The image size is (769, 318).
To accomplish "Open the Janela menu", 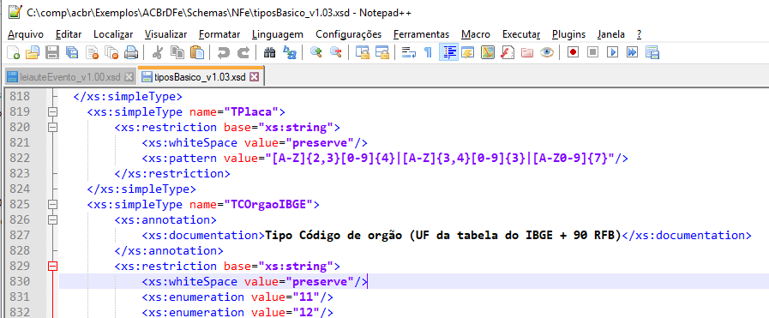I will point(611,34).
